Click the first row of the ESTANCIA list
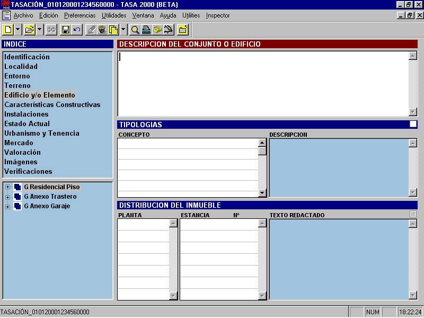 (x=219, y=225)
